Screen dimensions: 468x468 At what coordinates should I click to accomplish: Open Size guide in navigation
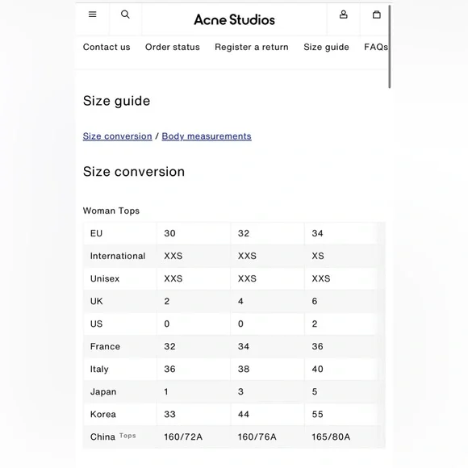[326, 47]
